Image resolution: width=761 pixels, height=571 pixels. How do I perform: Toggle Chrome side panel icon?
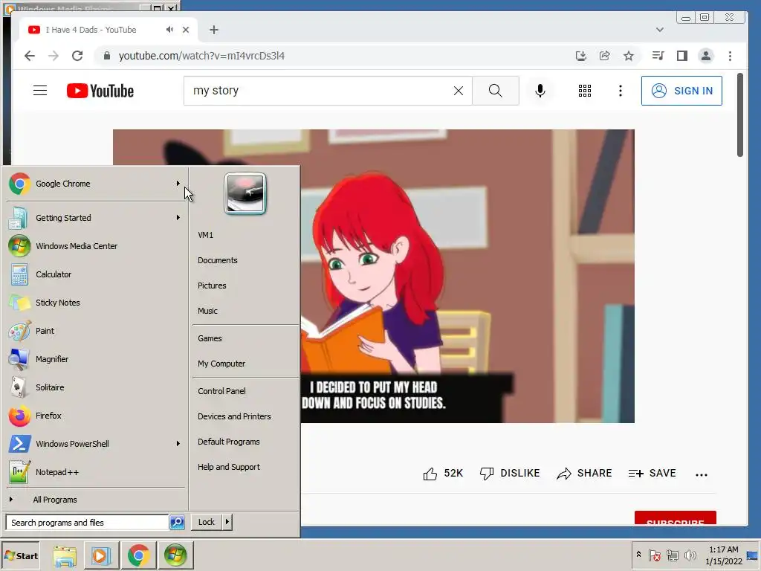[682, 56]
